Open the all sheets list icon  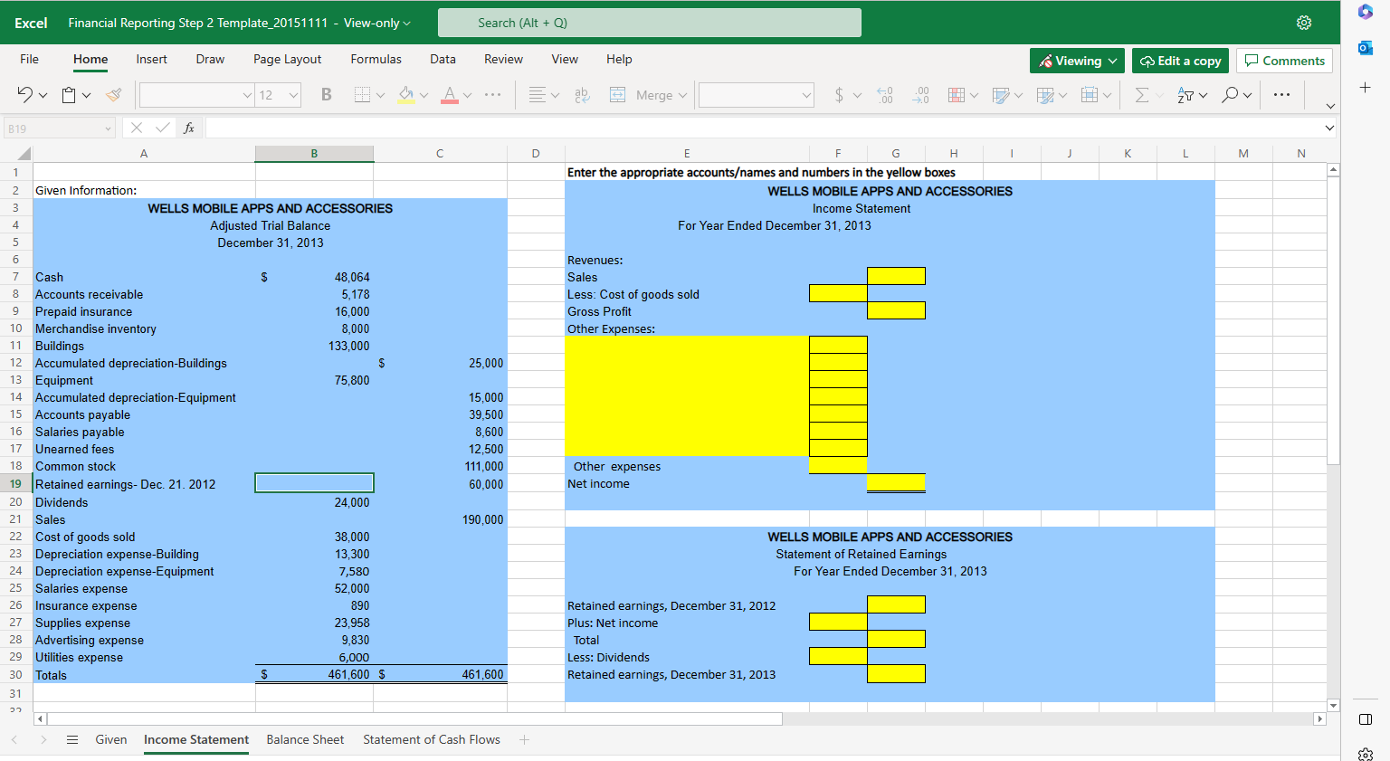pos(72,740)
